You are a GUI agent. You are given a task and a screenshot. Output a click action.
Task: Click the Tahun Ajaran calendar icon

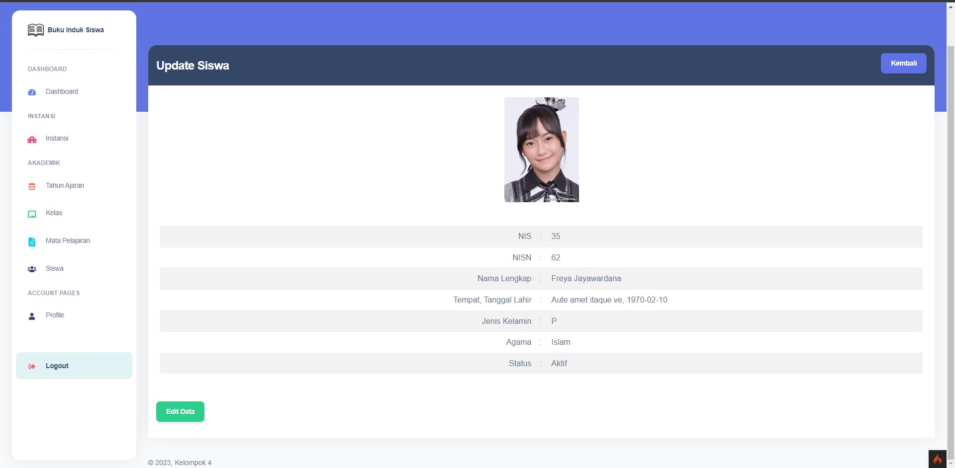[32, 186]
